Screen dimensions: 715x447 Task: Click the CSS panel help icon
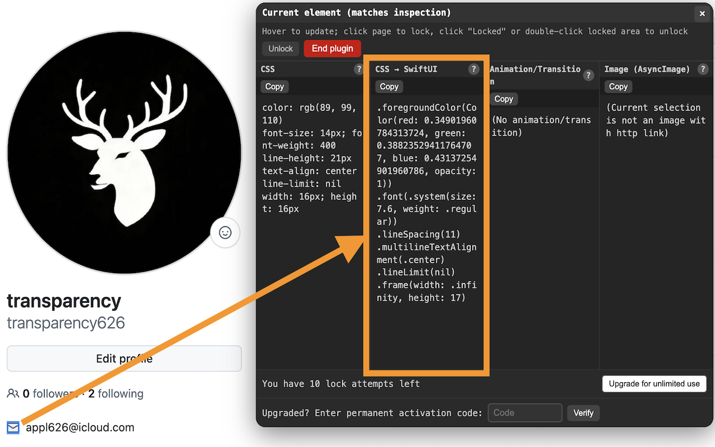pos(359,69)
